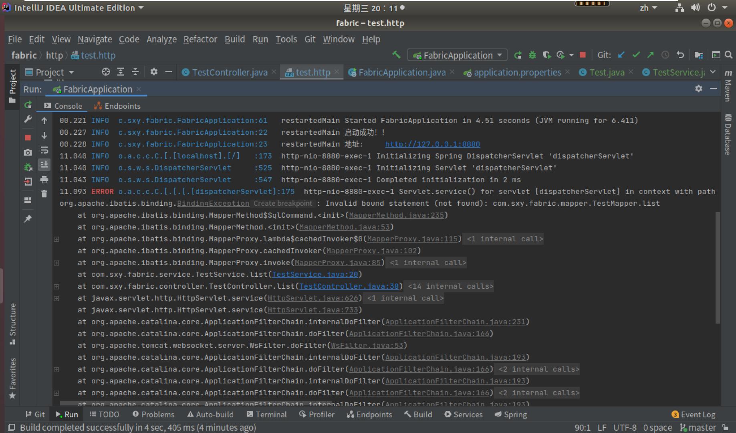Open Maven side tool window

pyautogui.click(x=728, y=85)
